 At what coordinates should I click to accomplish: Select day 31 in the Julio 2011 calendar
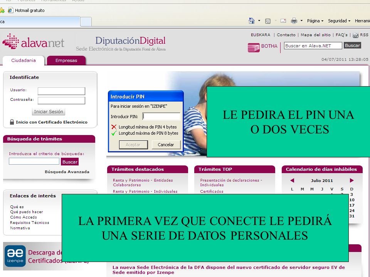(x=352, y=216)
